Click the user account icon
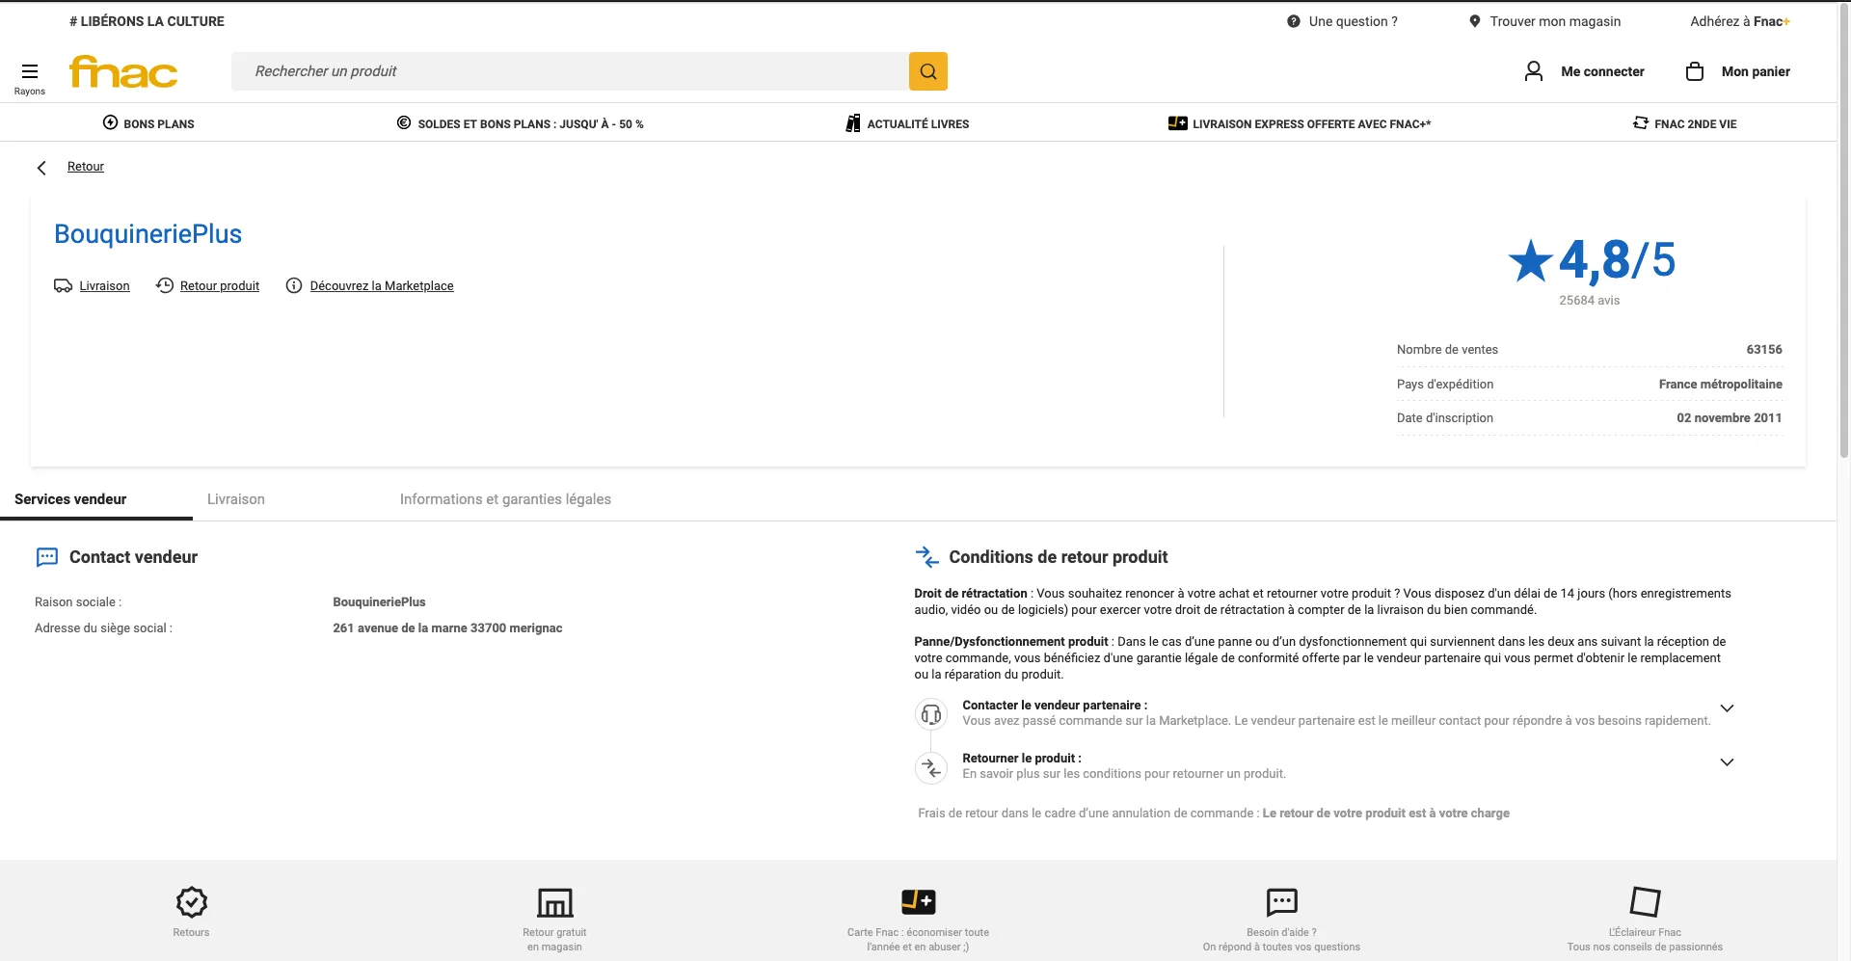Viewport: 1851px width, 961px height. pos(1534,71)
